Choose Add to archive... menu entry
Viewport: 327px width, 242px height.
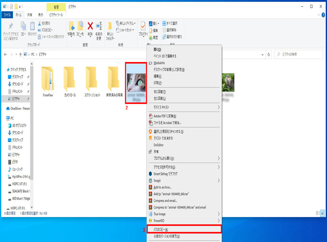tap(163, 187)
